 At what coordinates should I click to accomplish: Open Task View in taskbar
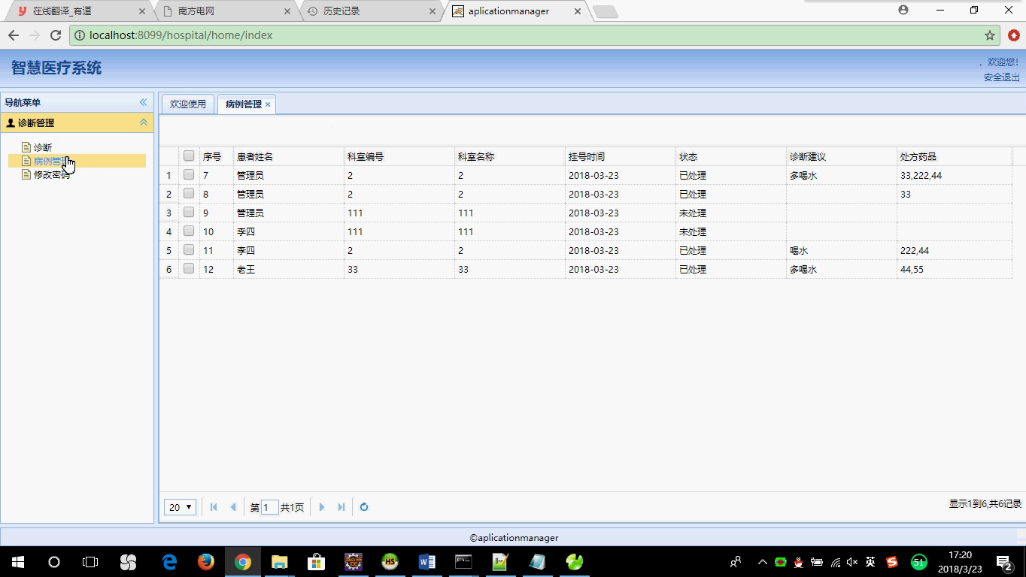[x=90, y=561]
